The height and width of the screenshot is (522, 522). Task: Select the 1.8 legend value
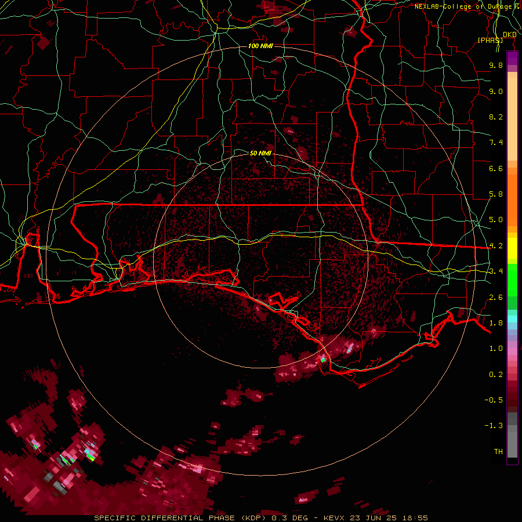coord(496,323)
